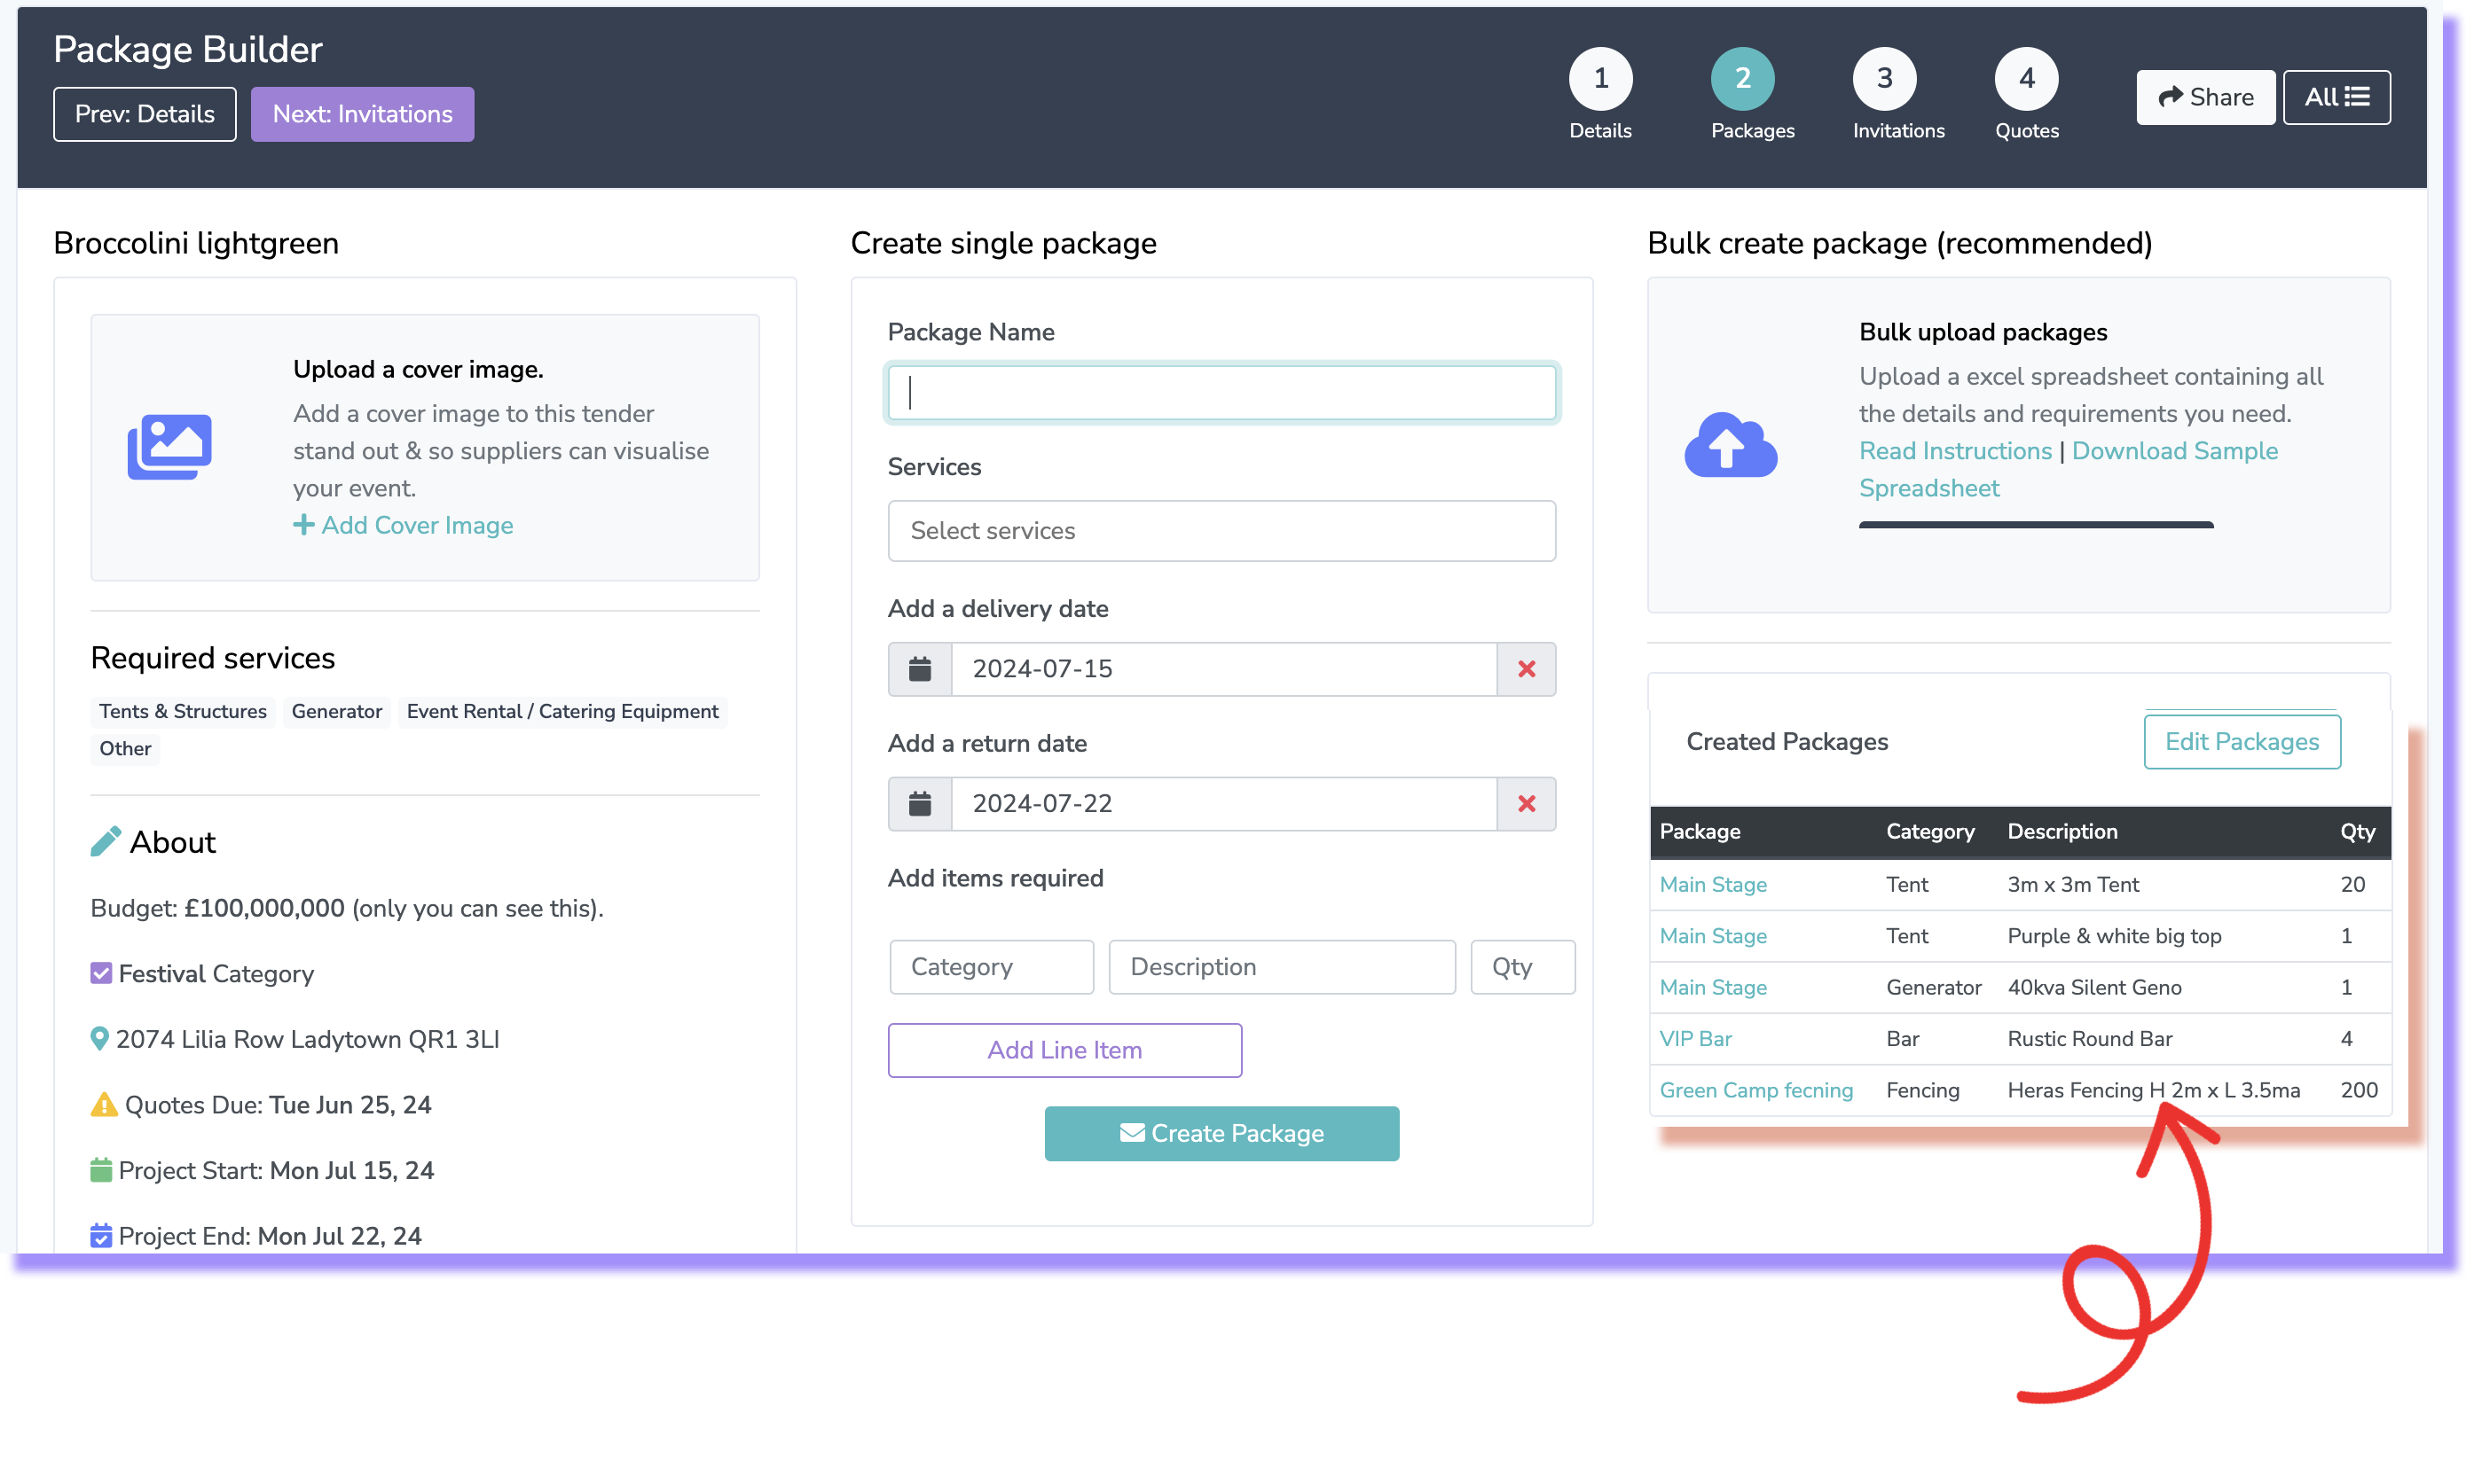Open Main Stage link for 3m x 3m Tent

[1713, 884]
